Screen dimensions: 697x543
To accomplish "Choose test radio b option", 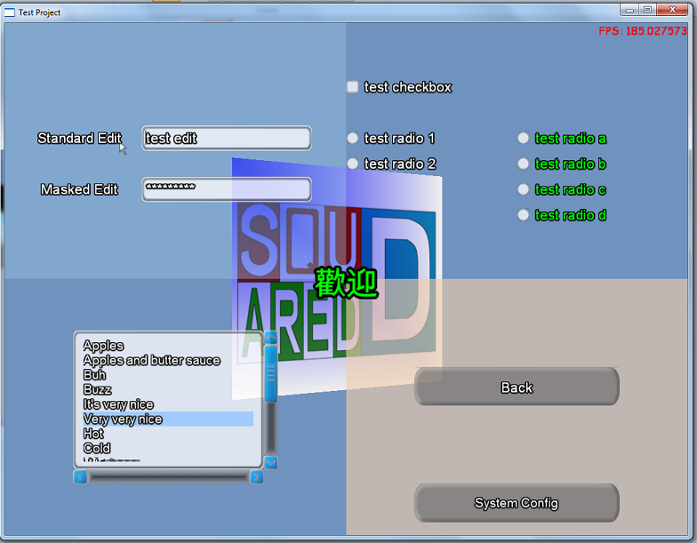I will 523,164.
